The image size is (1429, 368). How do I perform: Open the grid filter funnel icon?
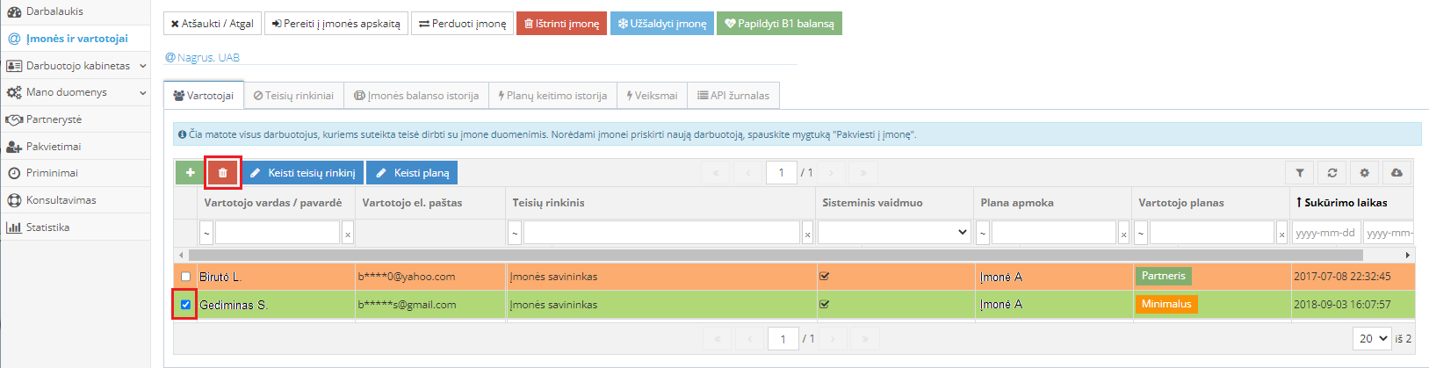pyautogui.click(x=1300, y=173)
